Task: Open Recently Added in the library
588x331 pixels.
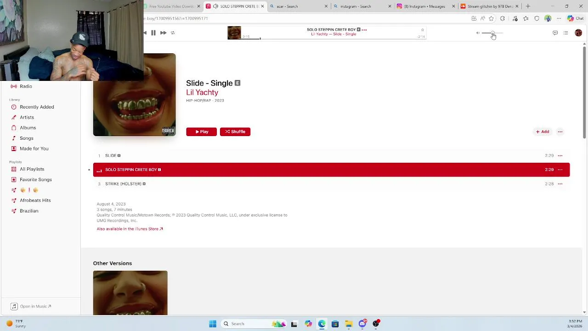Action: [37, 107]
